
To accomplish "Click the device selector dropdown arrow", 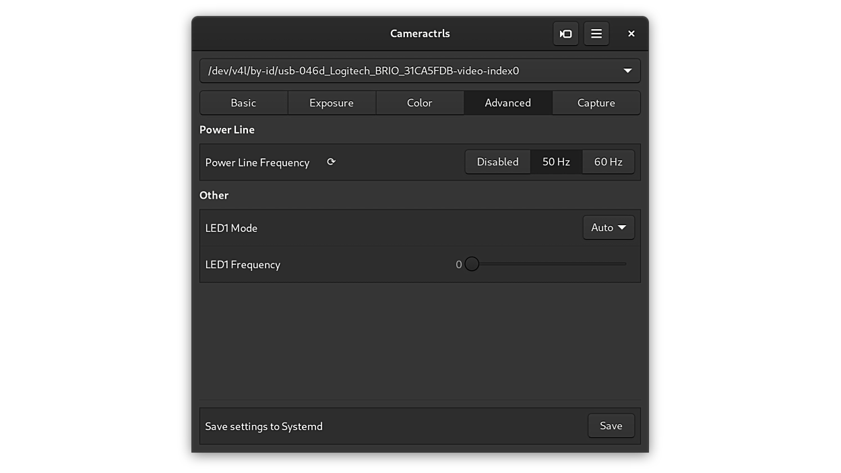I will [x=627, y=71].
